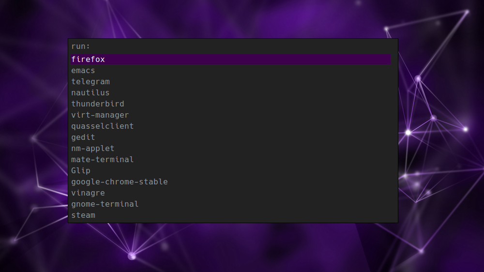Image resolution: width=484 pixels, height=272 pixels.
Task: Select the virt-manager entry
Action: 100,115
